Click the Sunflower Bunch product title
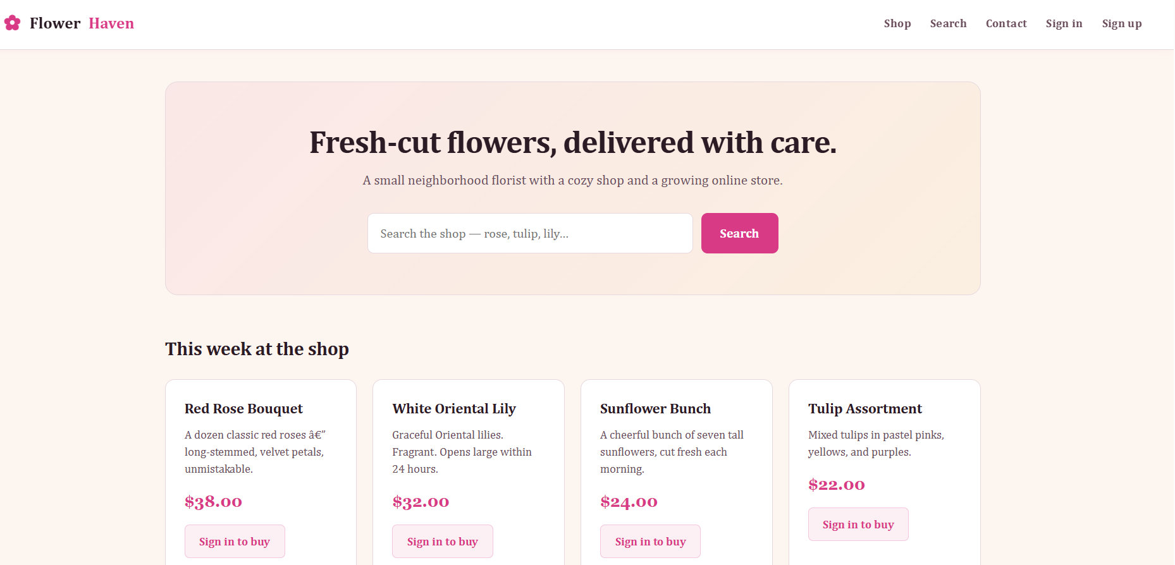The height and width of the screenshot is (565, 1175). point(655,408)
